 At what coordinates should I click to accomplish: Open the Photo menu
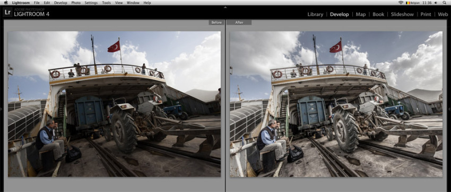(x=76, y=3)
